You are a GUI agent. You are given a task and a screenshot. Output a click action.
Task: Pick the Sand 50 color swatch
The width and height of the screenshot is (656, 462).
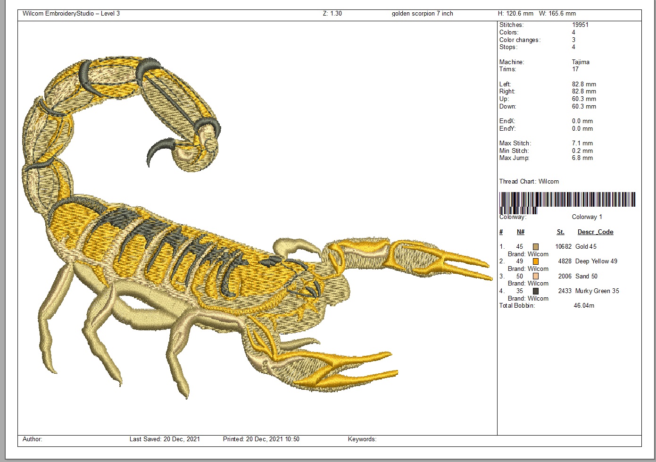(536, 277)
